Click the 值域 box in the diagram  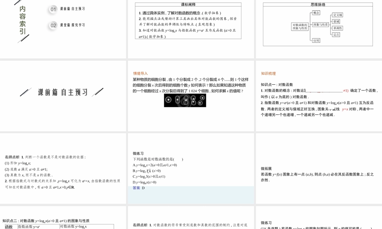337,22
